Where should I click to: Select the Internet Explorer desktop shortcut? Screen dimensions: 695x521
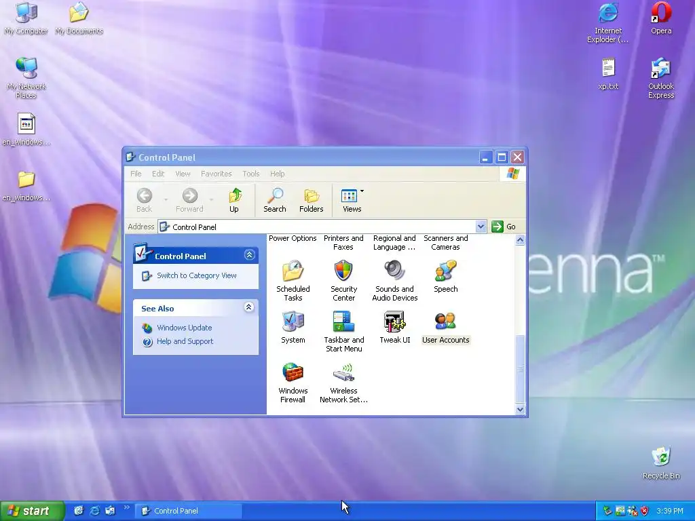(x=607, y=22)
